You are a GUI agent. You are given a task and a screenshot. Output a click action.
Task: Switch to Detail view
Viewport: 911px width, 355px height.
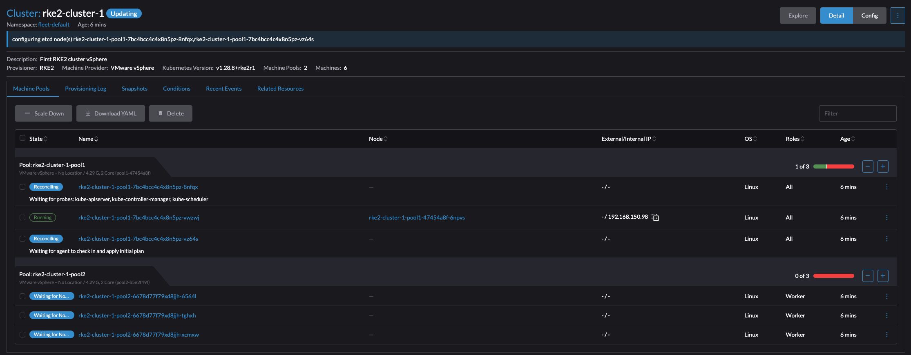(x=836, y=16)
